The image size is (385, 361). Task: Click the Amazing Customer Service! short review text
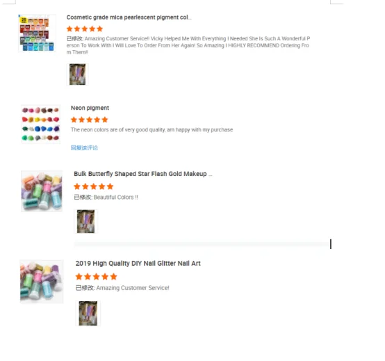click(122, 288)
